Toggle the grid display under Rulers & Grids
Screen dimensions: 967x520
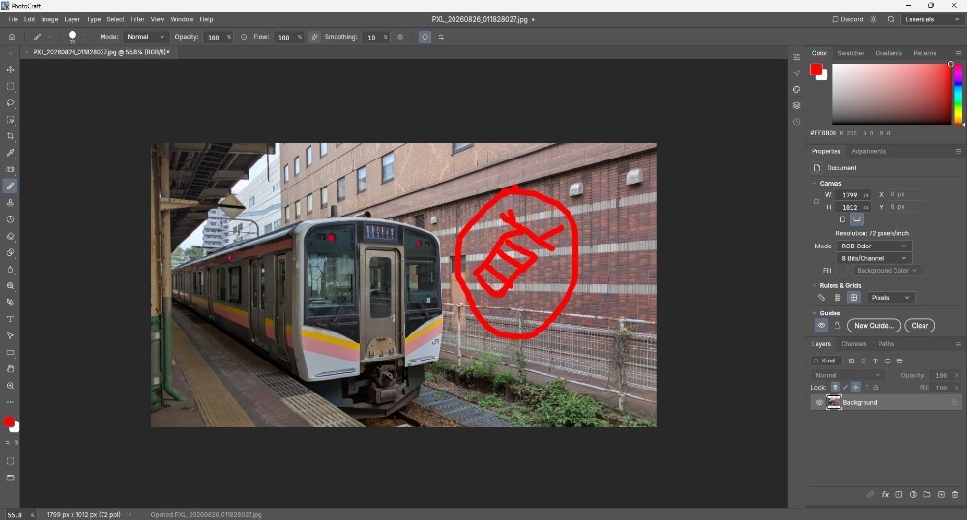click(x=837, y=298)
